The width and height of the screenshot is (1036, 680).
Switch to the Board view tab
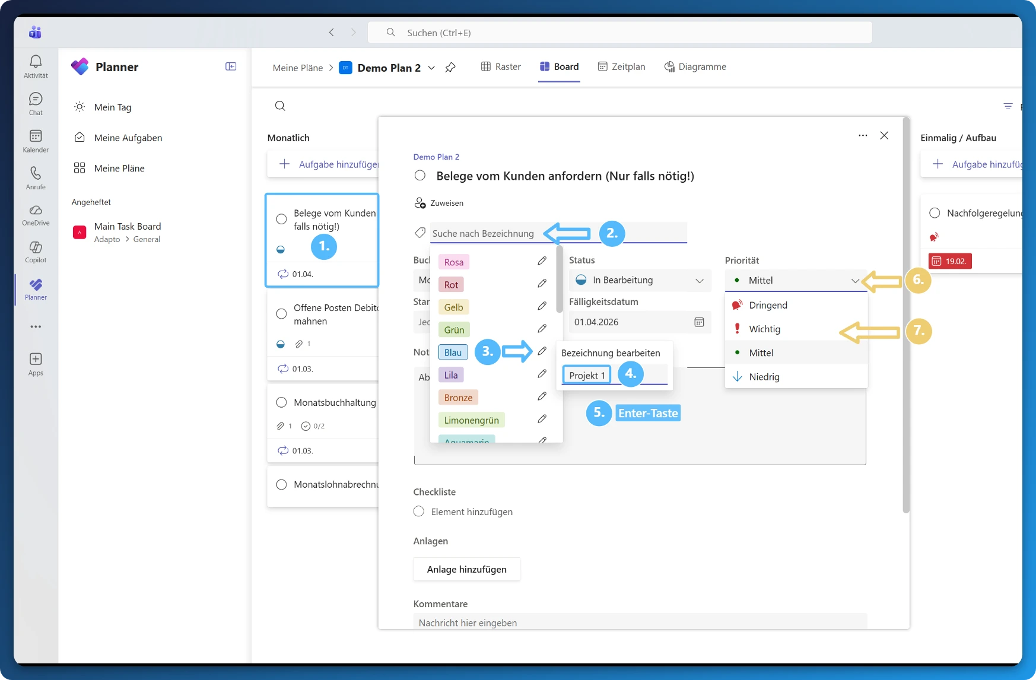pyautogui.click(x=559, y=66)
